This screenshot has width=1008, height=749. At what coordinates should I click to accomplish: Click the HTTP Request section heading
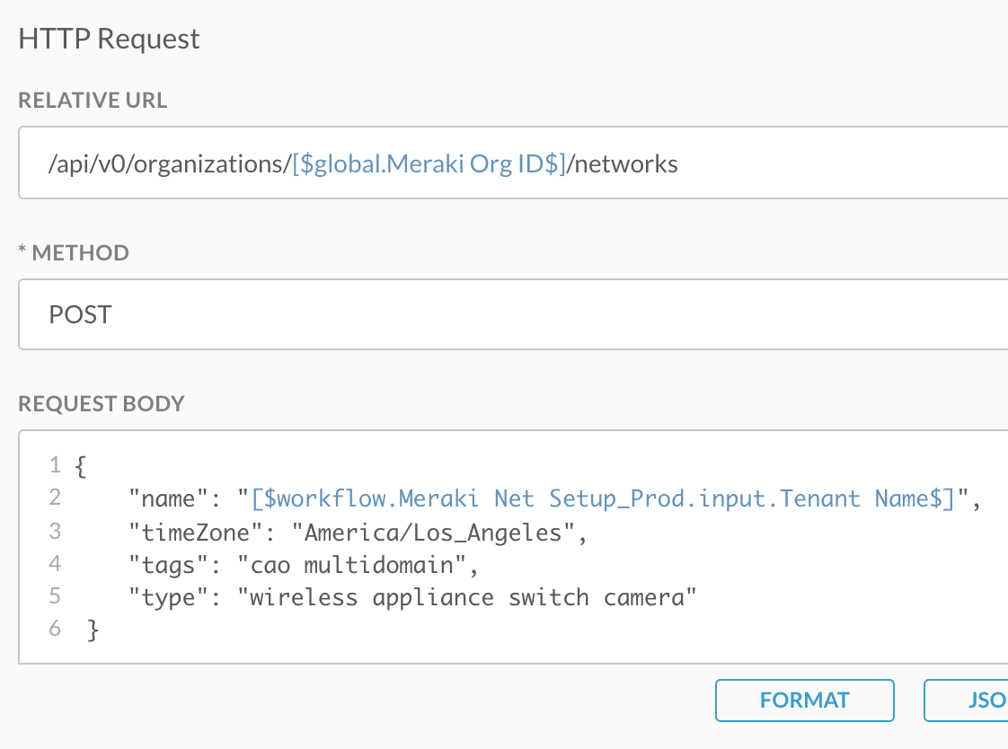[x=109, y=39]
